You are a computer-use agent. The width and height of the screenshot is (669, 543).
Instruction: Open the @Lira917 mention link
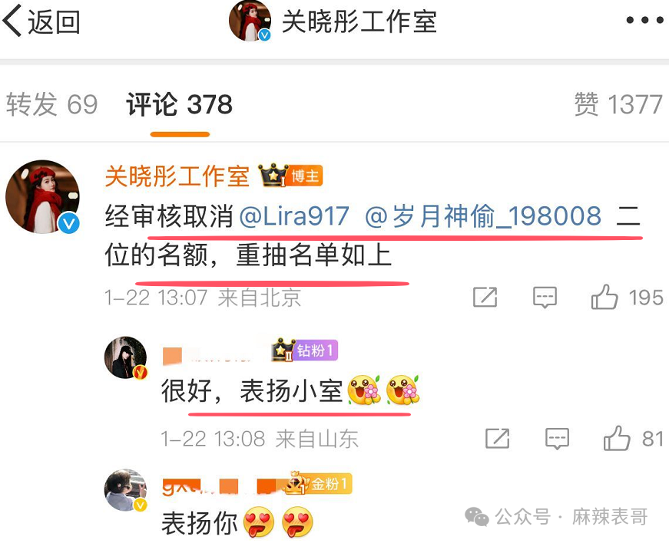click(294, 216)
